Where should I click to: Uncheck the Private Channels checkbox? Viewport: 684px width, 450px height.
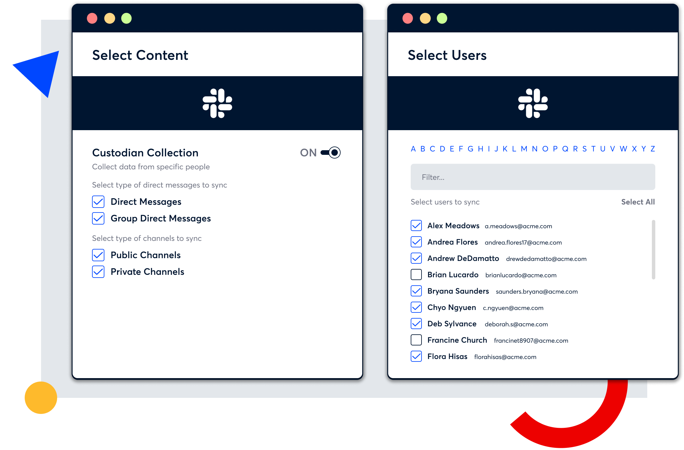(98, 272)
